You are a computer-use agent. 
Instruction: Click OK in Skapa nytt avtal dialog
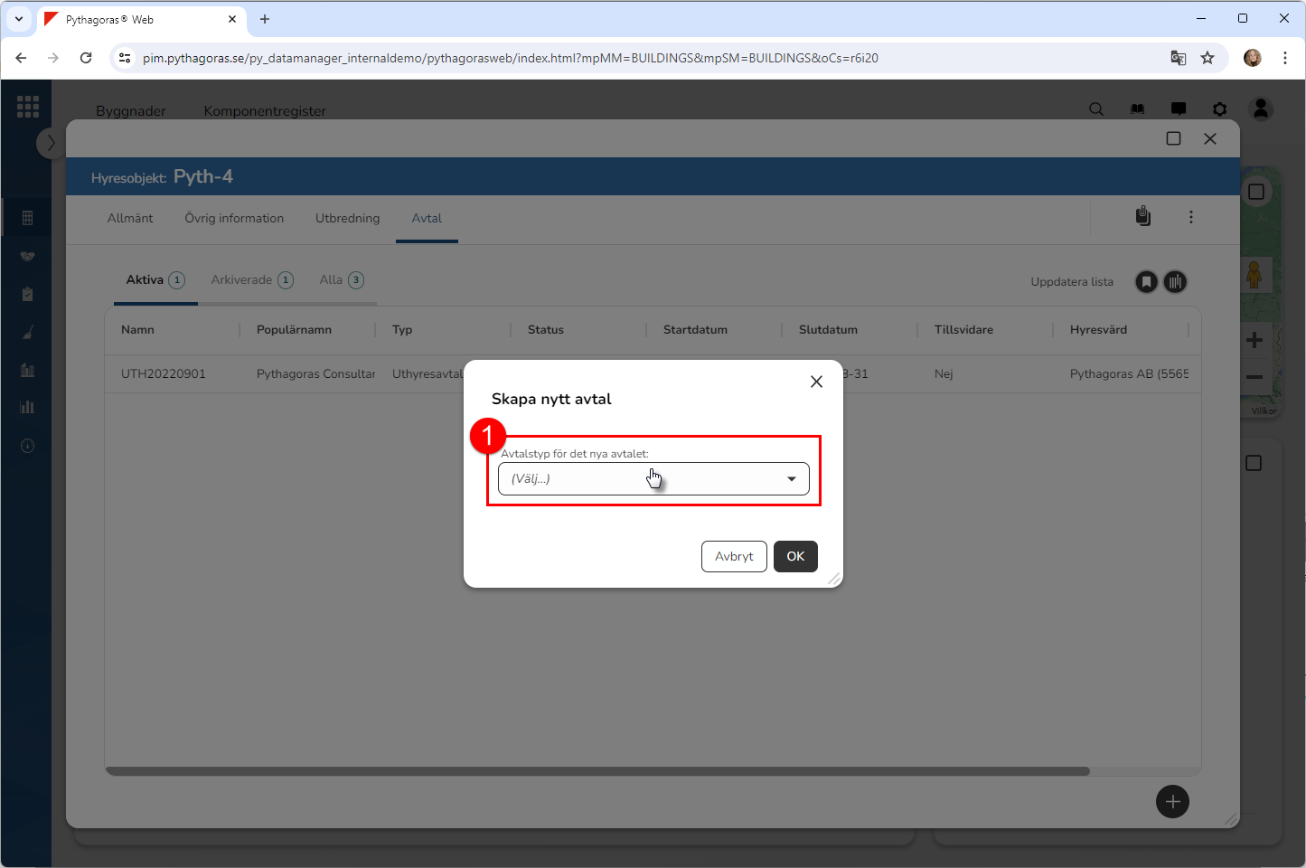click(x=795, y=557)
